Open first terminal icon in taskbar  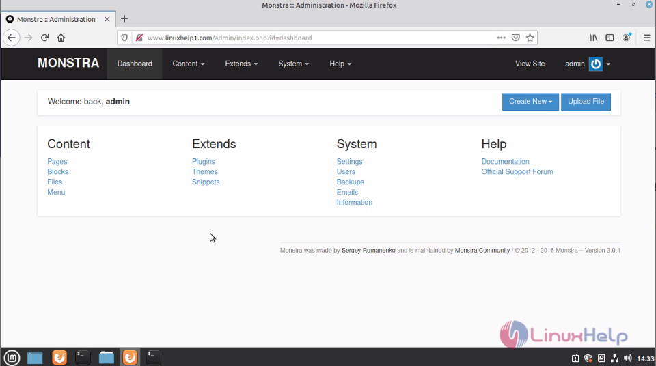[83, 357]
